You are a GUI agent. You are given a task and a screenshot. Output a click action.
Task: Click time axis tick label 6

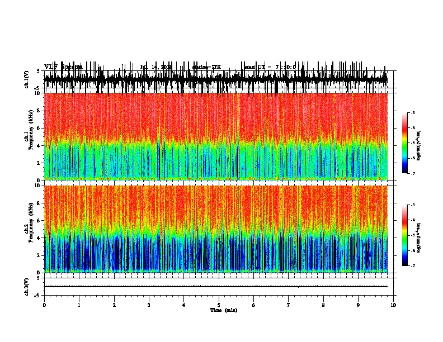pos(254,305)
